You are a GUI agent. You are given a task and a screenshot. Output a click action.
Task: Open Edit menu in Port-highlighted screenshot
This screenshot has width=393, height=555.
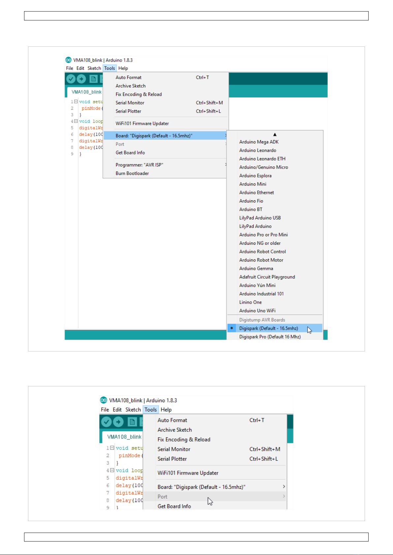[x=117, y=410]
